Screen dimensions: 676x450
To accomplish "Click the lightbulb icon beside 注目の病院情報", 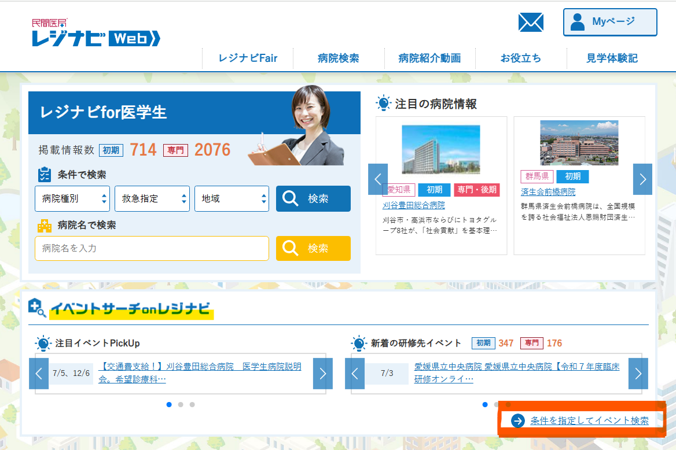I will pos(383,104).
